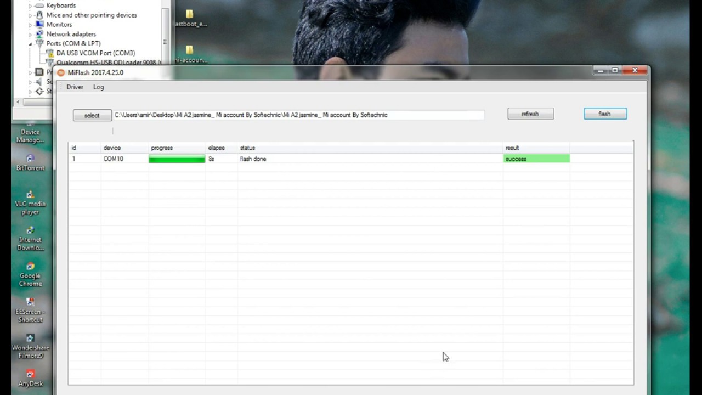Select DA USB VCOM Port (COM3) device

click(x=96, y=53)
